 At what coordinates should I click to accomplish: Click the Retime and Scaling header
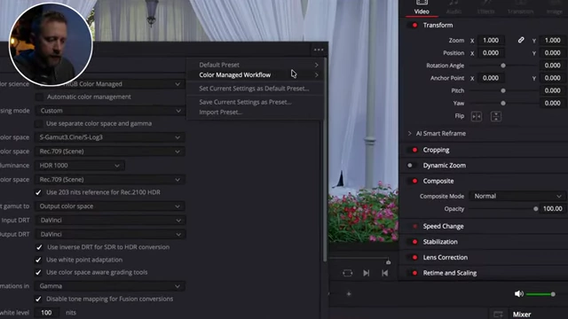[450, 273]
